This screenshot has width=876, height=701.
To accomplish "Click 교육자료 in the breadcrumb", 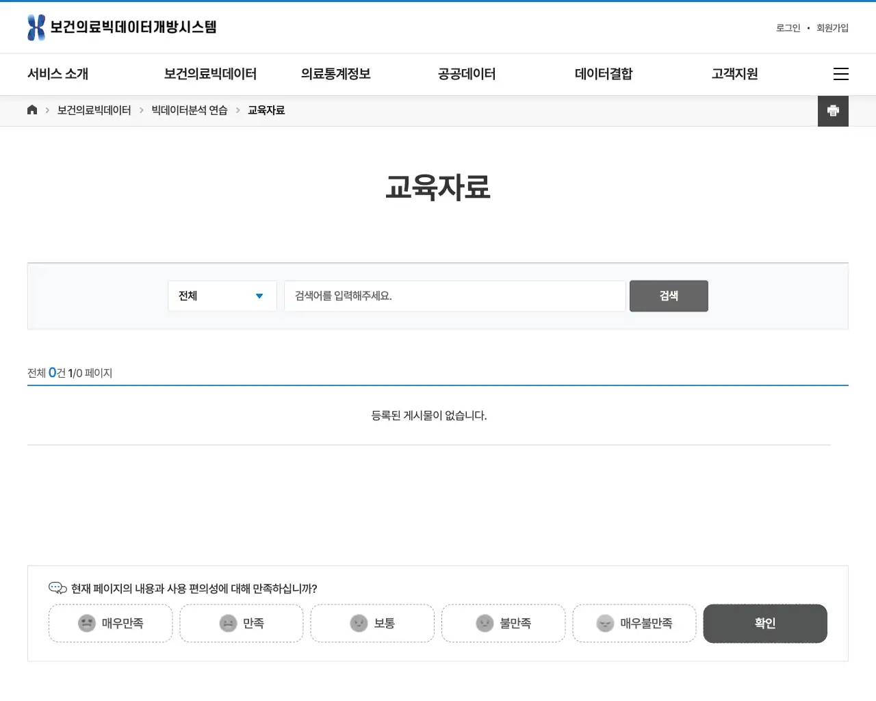I will point(266,110).
